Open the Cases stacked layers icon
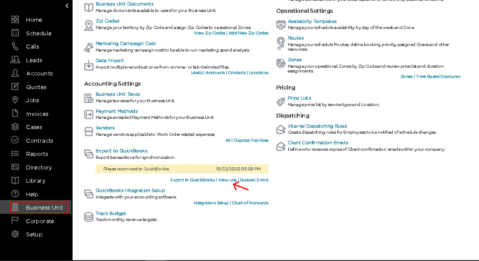 [x=15, y=127]
